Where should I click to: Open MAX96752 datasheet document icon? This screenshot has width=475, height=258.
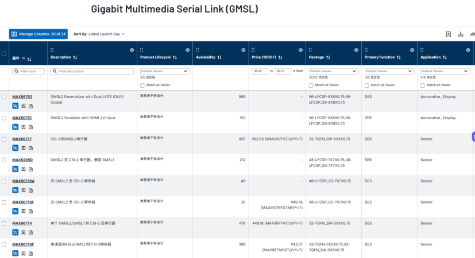(x=30, y=106)
